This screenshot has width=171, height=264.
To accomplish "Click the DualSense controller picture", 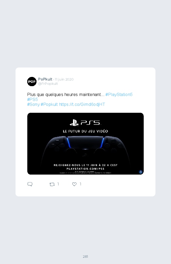I will pyautogui.click(x=85, y=149).
